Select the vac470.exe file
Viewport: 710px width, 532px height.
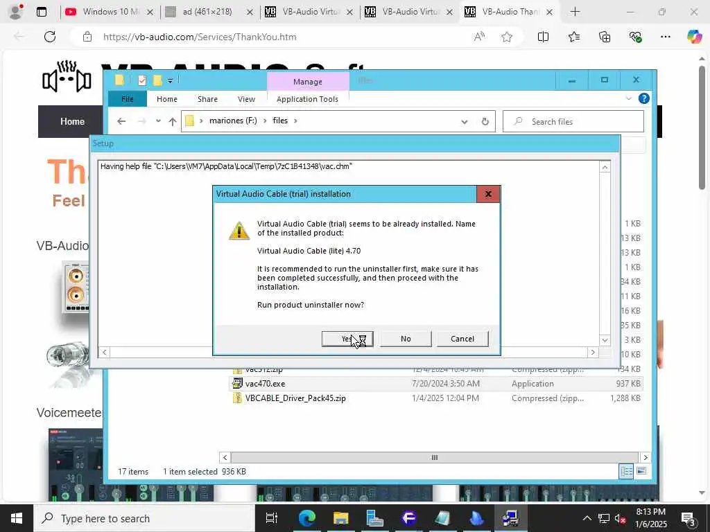(435, 384)
